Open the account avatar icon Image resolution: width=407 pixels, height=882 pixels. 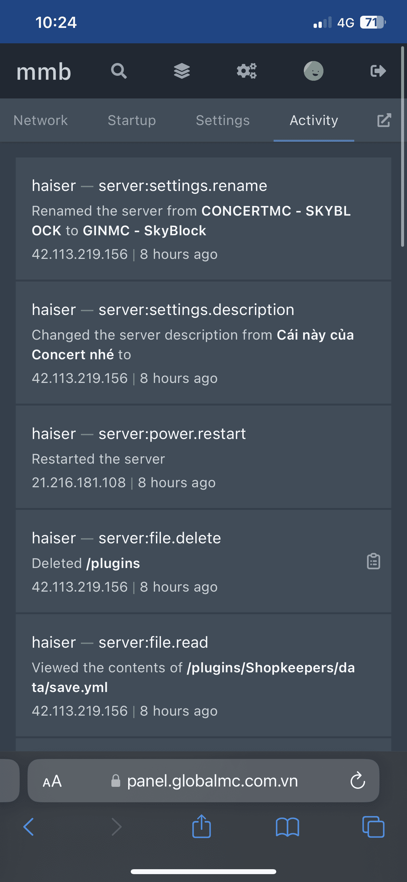(313, 71)
